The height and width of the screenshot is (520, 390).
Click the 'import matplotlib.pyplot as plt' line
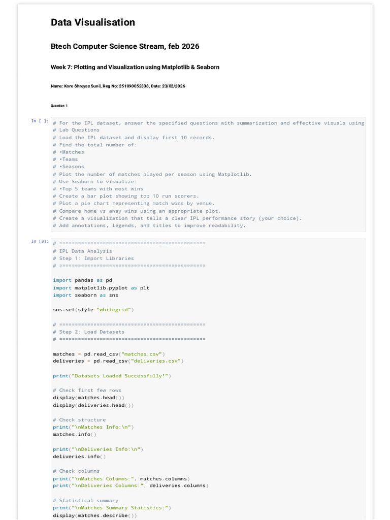click(101, 288)
